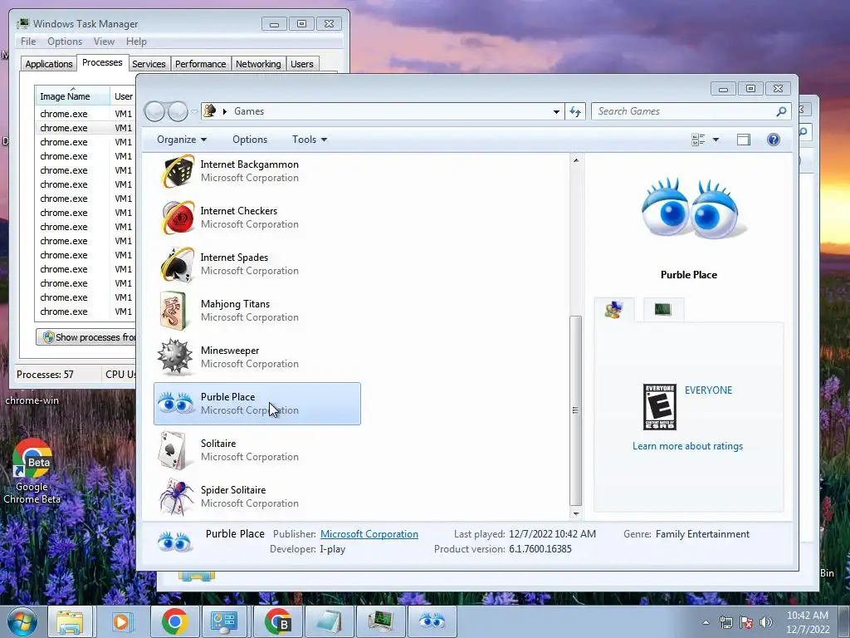Show hidden tray icons arrow

[x=706, y=622]
